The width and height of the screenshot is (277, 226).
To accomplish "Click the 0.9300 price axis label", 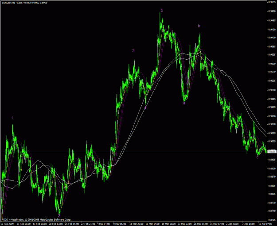I will tap(272, 63).
